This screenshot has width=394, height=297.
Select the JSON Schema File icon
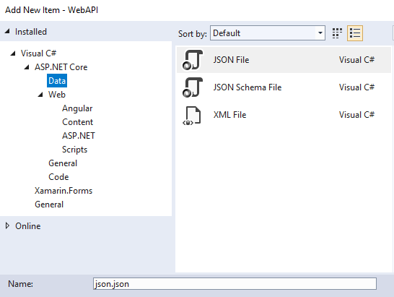point(193,87)
